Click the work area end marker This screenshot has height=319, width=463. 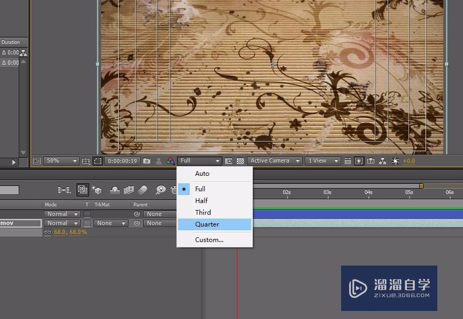coord(421,185)
